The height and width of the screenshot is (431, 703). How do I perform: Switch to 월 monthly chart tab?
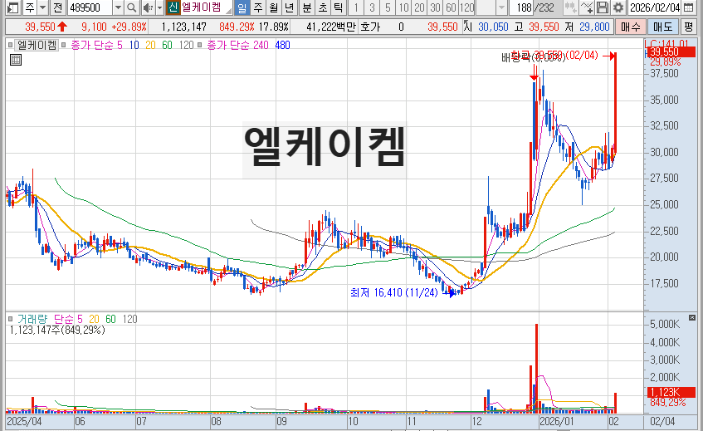(x=274, y=7)
